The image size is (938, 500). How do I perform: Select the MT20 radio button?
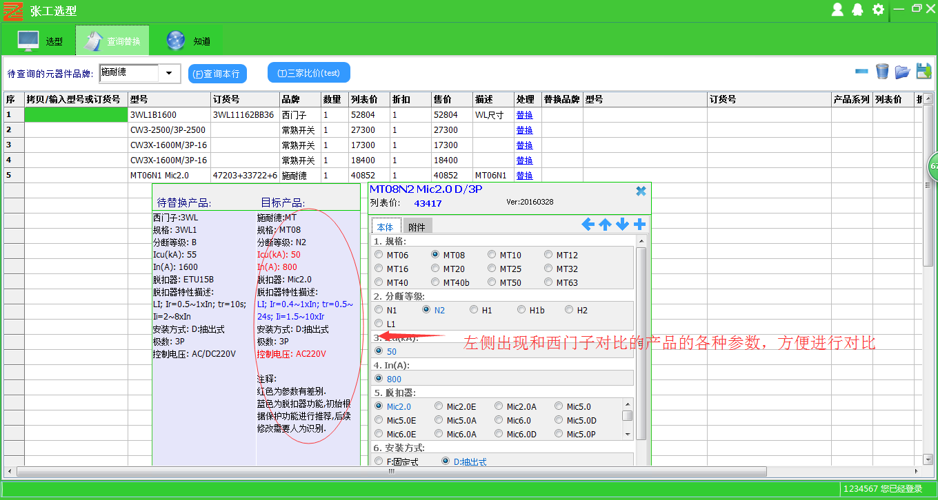(435, 269)
